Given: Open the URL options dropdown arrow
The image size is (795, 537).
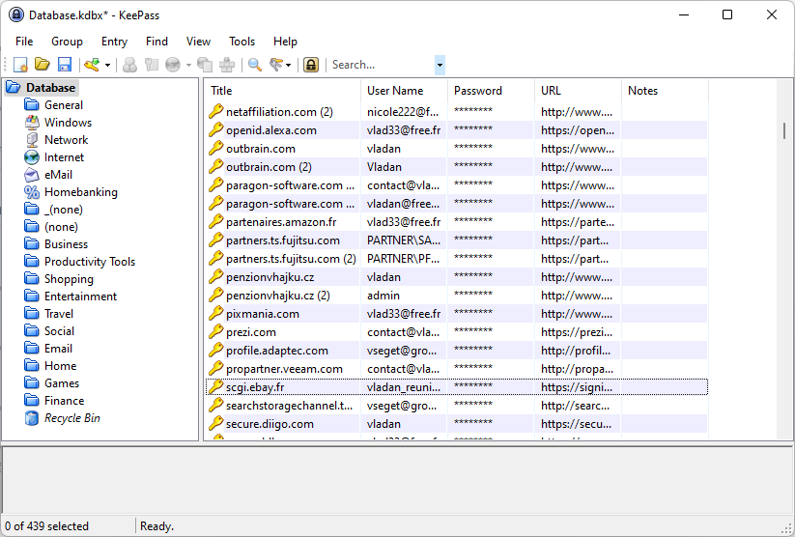Looking at the screenshot, I should pos(188,65).
